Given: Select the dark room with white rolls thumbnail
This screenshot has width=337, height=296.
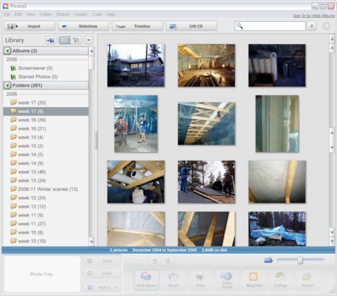Looking at the screenshot, I should [277, 65].
